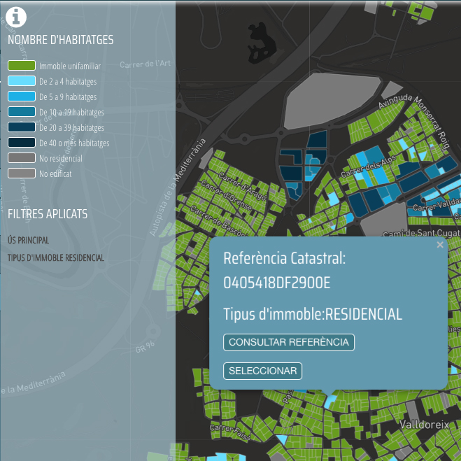The height and width of the screenshot is (461, 461).
Task: Click the large grey non-residential parcel on map
Action: (x=332, y=101)
